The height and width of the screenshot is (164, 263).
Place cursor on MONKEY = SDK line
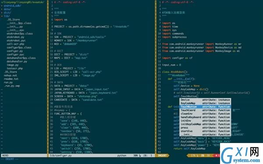coord(76,41)
